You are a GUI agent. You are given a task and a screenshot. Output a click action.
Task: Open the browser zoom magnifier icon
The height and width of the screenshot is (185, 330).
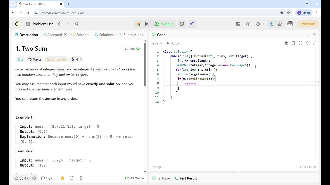click(x=282, y=13)
